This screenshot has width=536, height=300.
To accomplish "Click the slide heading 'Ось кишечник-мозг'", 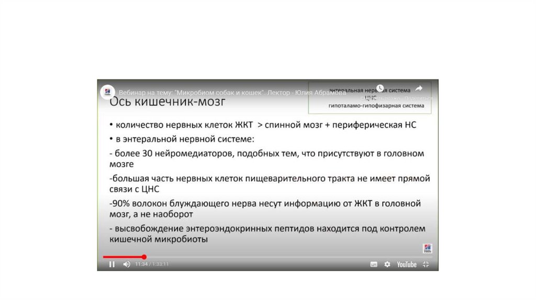I will tap(167, 102).
